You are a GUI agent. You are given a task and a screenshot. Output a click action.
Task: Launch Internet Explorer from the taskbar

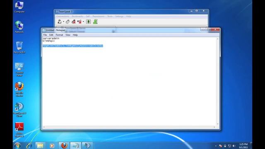[29, 145]
